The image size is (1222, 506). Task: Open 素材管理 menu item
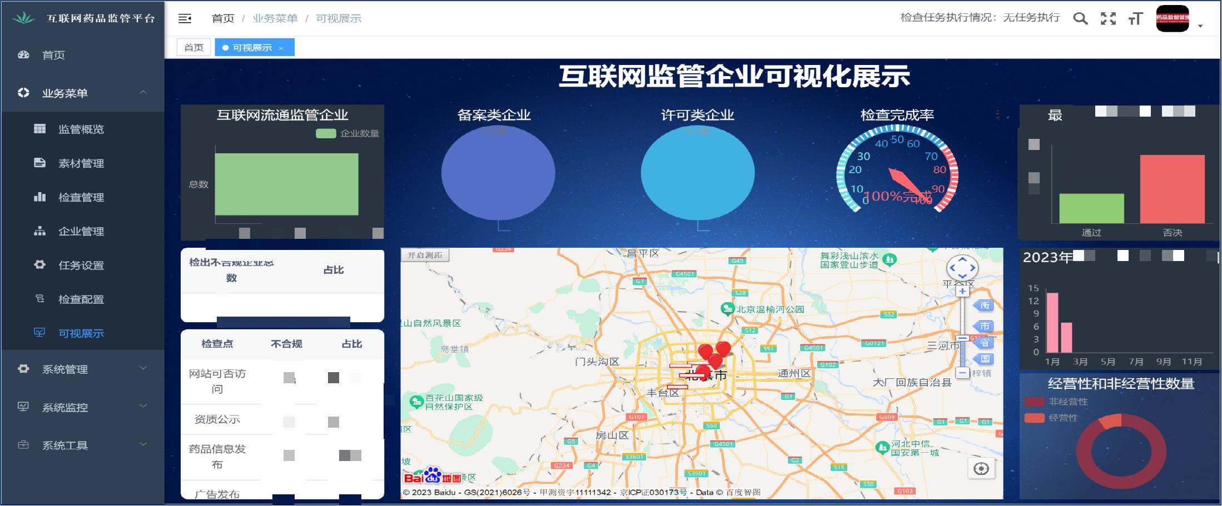pos(82,163)
